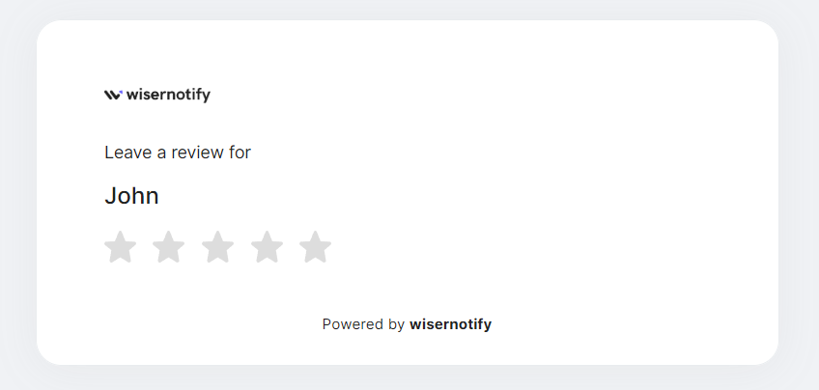Image resolution: width=819 pixels, height=390 pixels.
Task: Click the "Powered by" footer text
Action: 363,324
